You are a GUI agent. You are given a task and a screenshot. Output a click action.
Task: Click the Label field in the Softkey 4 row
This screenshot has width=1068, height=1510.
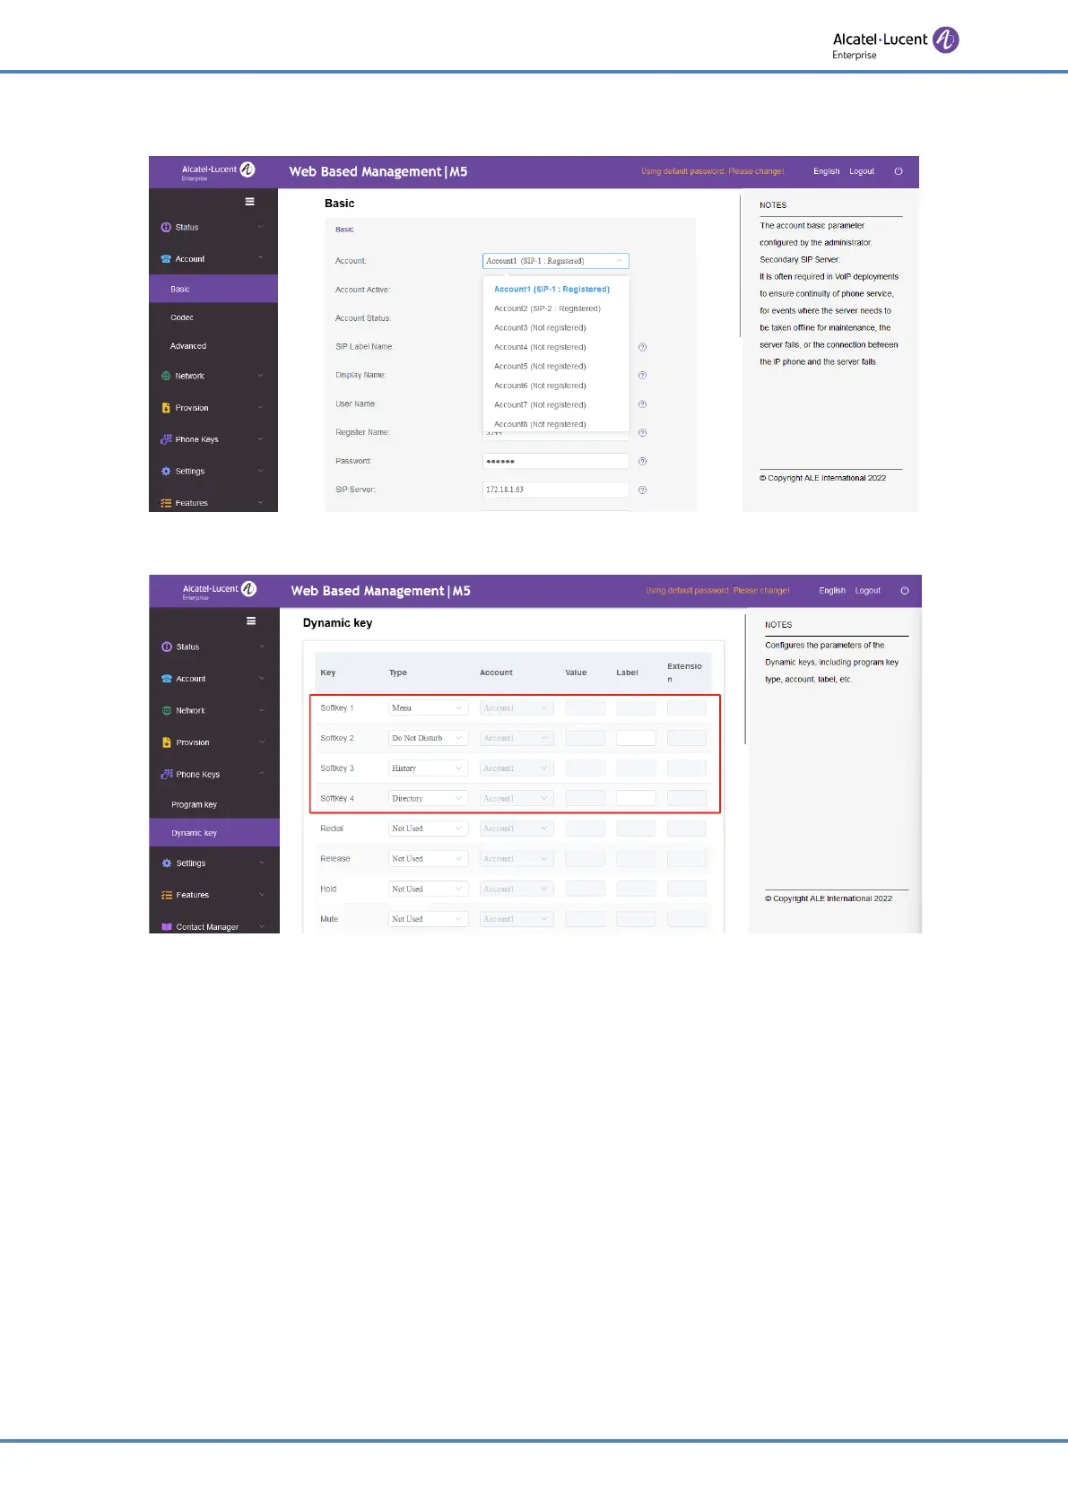[636, 799]
